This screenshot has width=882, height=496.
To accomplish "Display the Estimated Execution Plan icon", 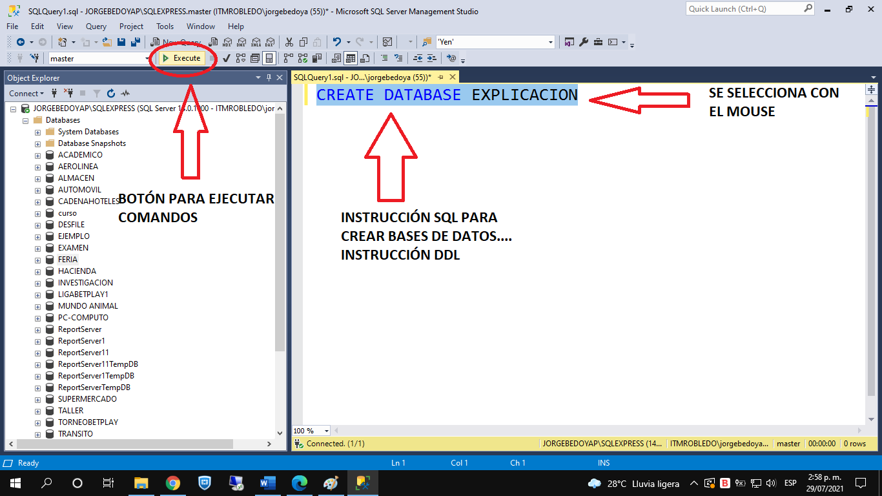I will pos(241,58).
